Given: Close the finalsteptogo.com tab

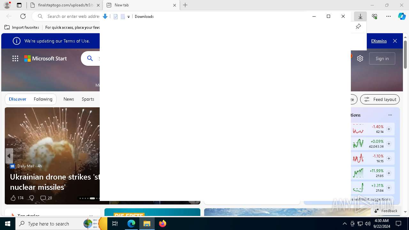Looking at the screenshot, I should (x=98, y=5).
